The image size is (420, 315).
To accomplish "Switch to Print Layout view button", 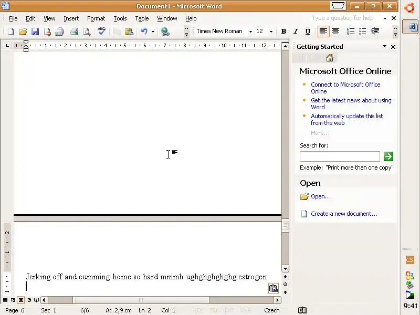I will point(21,300).
